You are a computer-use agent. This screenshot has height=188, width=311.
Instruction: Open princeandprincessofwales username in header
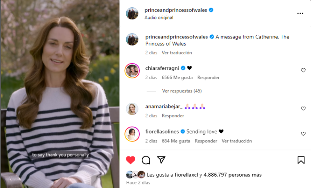176,10
